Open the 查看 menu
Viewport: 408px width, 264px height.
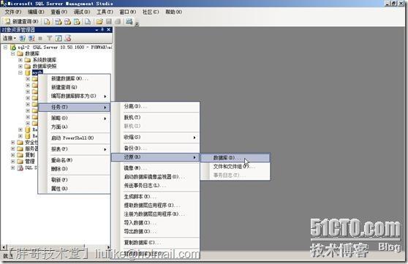[x=58, y=12]
